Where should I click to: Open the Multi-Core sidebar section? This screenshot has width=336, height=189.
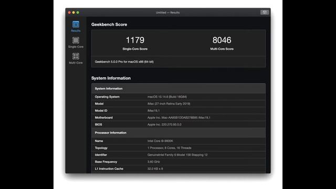(x=76, y=58)
